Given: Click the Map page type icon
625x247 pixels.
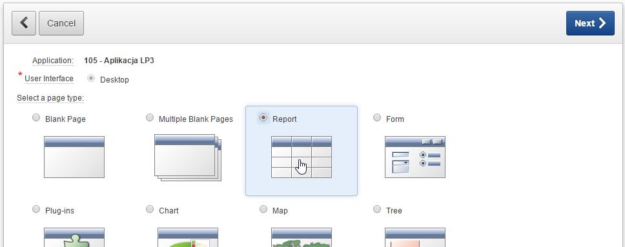Looking at the screenshot, I should coord(302,237).
